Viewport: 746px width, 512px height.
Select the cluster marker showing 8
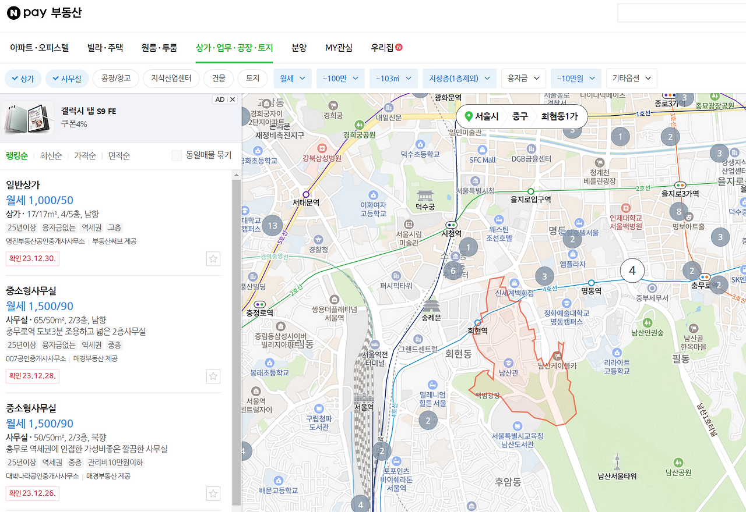click(x=678, y=211)
